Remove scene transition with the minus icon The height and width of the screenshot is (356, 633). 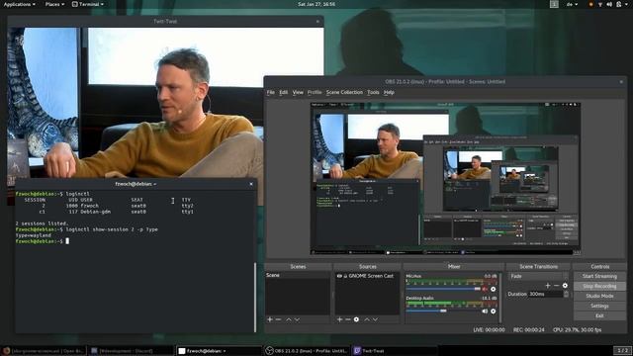pyautogui.click(x=556, y=286)
